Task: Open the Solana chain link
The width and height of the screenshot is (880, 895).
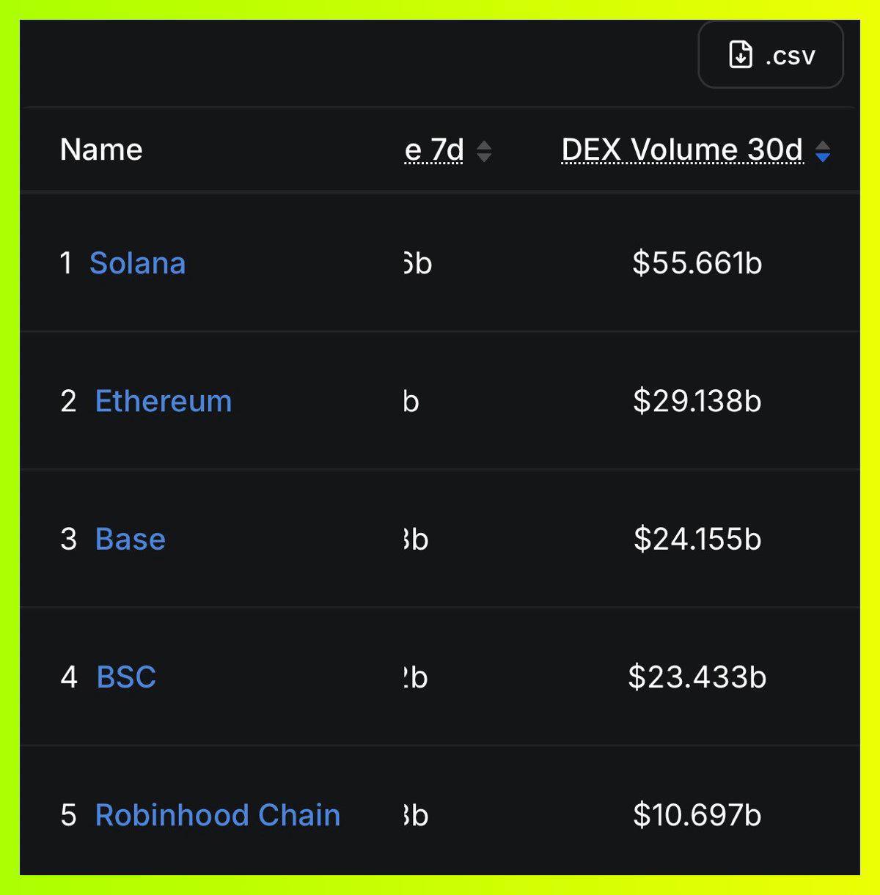Action: (x=137, y=263)
